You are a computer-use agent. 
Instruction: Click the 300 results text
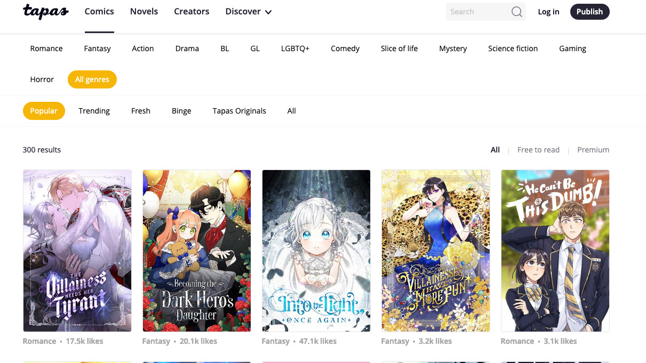click(x=42, y=150)
